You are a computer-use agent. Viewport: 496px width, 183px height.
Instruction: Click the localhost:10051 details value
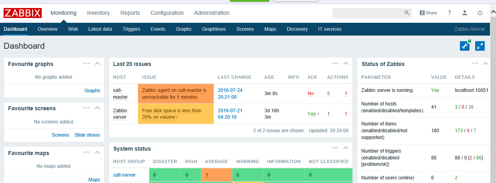[472, 90]
